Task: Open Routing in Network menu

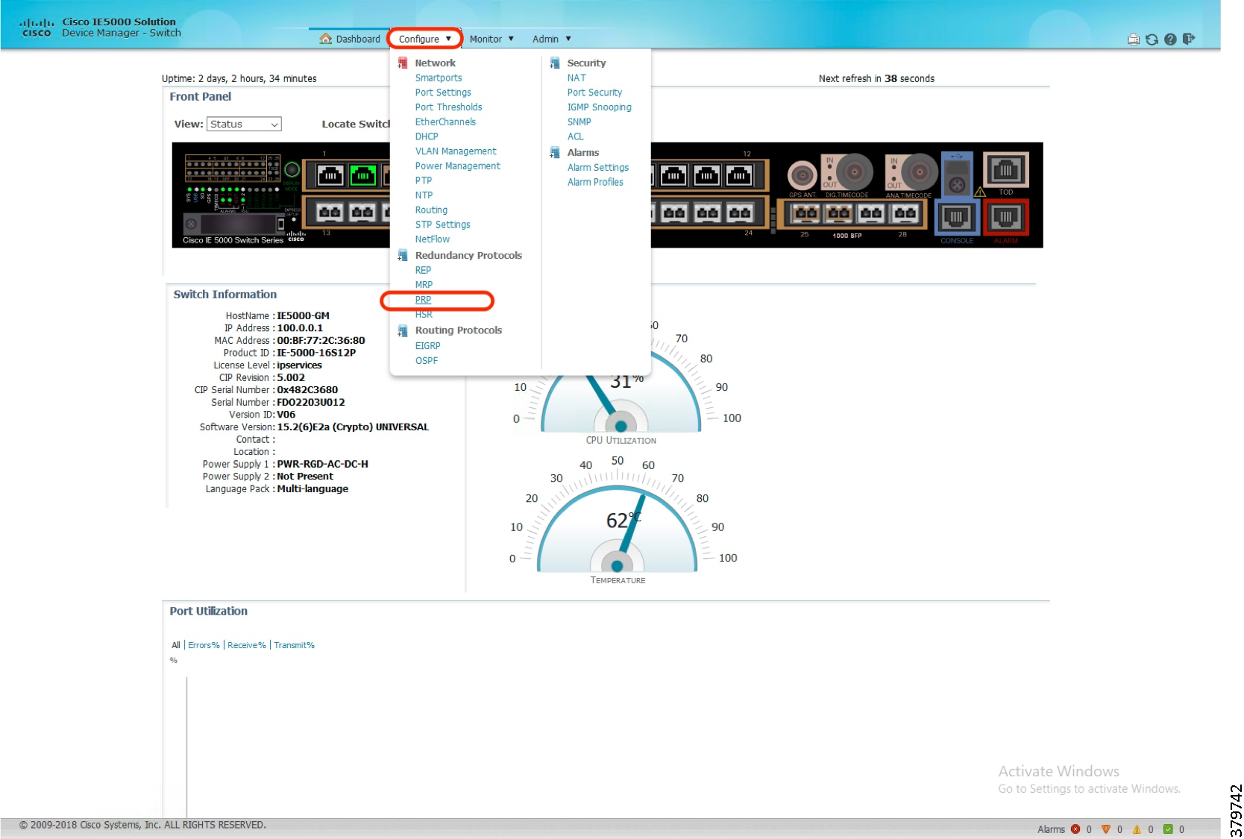Action: [431, 210]
